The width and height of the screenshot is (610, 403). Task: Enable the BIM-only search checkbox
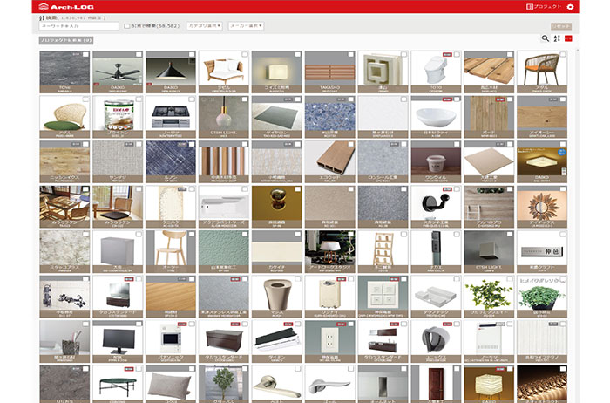[127, 26]
